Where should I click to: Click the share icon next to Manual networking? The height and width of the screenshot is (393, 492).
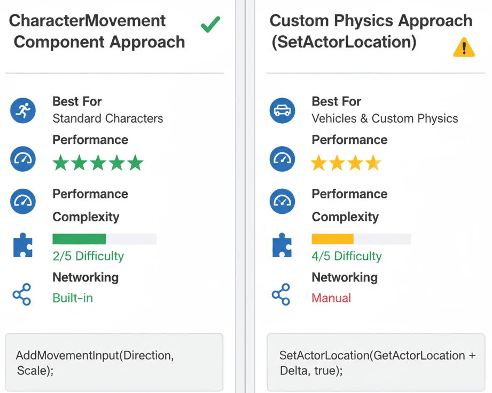coord(281,294)
